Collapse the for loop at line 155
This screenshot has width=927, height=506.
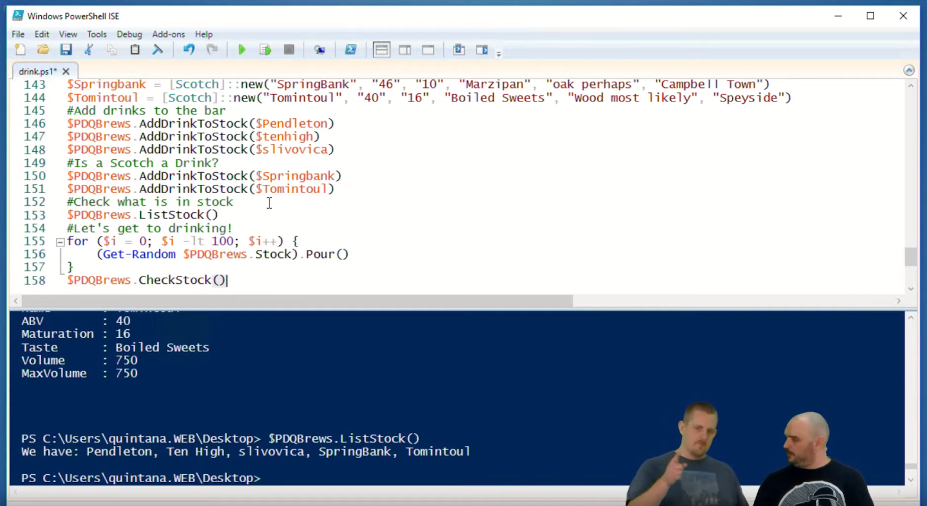click(60, 242)
